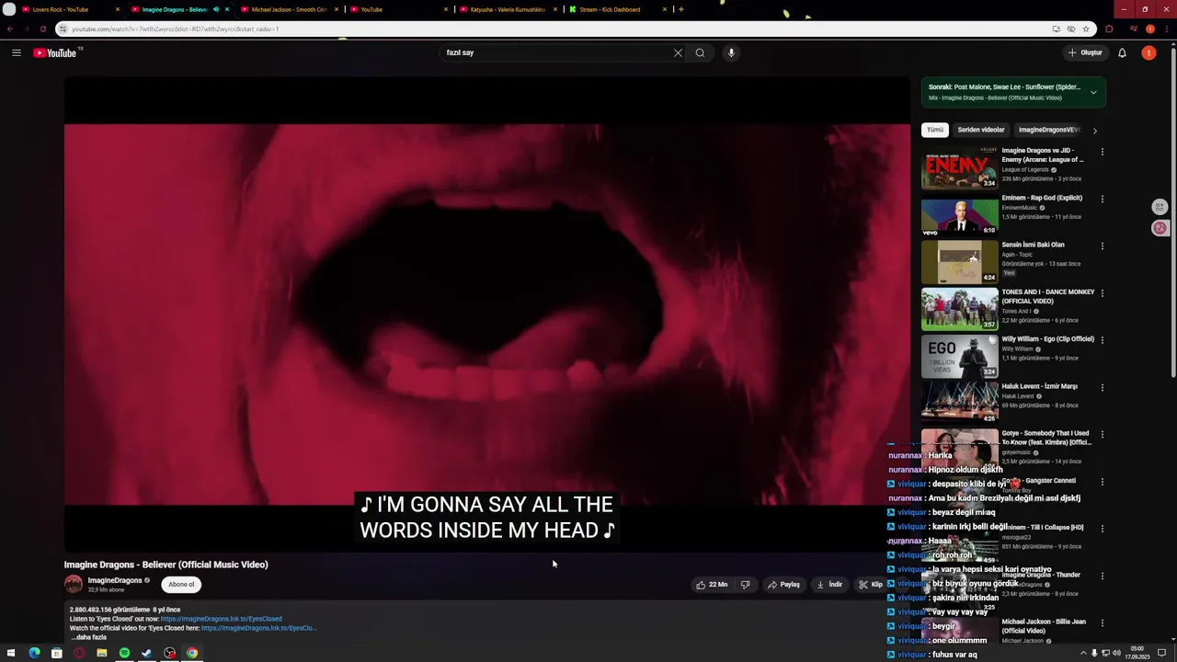Viewport: 1177px width, 662px height.
Task: Go to the YouTube home logo
Action: coord(57,52)
